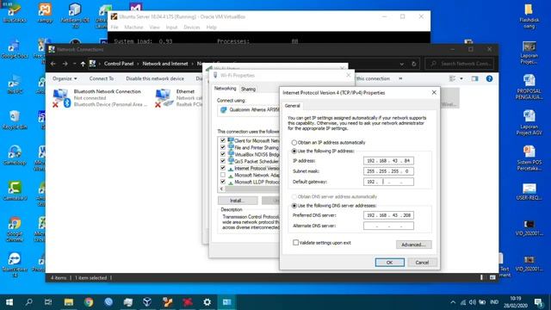Select 'Obtain an IP address automatically' radio
Screen dimensions: 551x310
tap(294, 143)
